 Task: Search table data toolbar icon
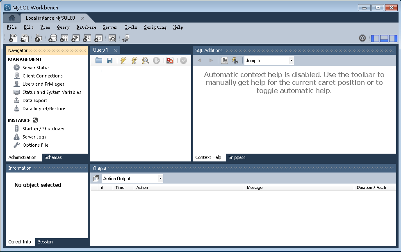point(112,38)
